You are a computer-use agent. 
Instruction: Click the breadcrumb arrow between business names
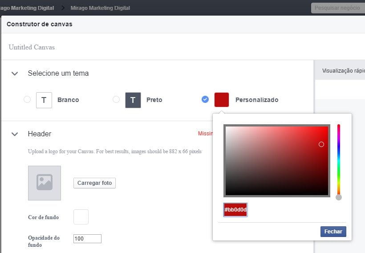click(62, 8)
